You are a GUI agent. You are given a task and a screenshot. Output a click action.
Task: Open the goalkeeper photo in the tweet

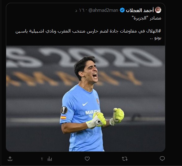(86, 98)
